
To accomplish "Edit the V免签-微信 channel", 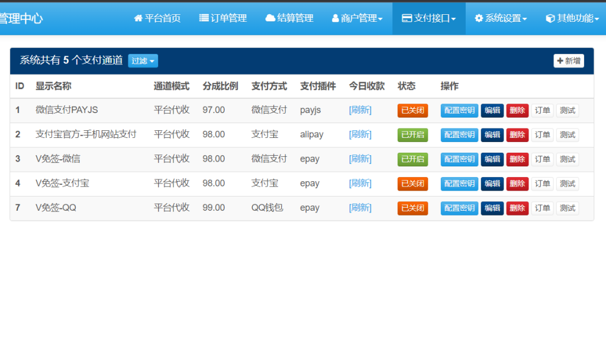I will 492,159.
